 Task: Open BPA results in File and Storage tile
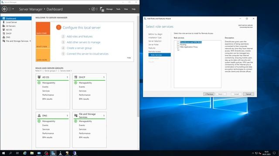(x=84, y=137)
